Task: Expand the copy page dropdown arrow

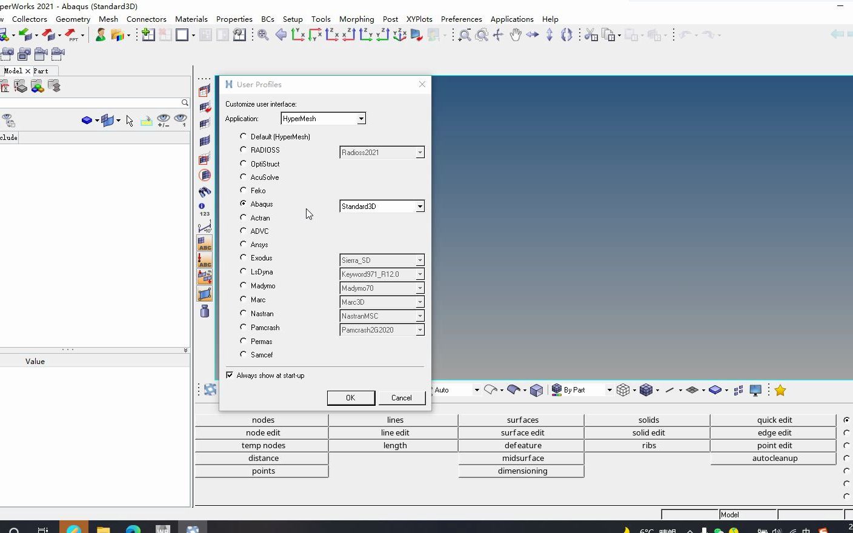Action: [x=619, y=36]
